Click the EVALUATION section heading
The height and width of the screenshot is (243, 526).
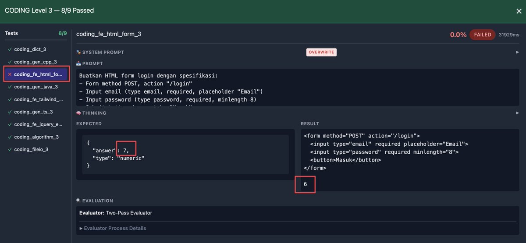98,201
